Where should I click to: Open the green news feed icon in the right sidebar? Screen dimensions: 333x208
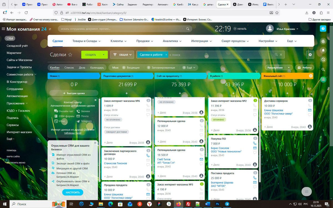coord(323,79)
